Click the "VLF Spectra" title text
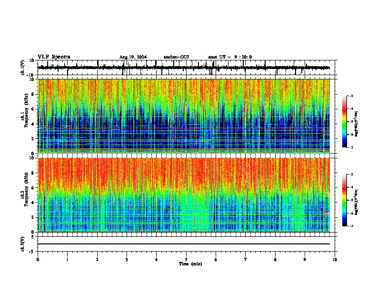Viewport: 377px width, 291px height. (x=54, y=57)
